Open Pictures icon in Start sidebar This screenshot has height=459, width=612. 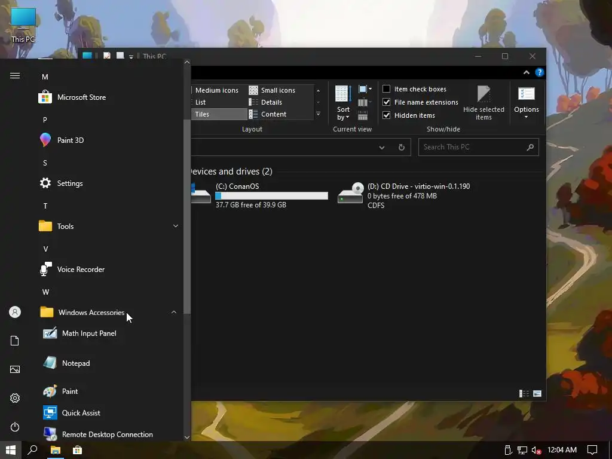(15, 369)
